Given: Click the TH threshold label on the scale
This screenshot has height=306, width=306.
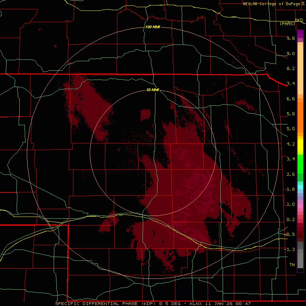Looking at the screenshot, I should click(x=292, y=265).
